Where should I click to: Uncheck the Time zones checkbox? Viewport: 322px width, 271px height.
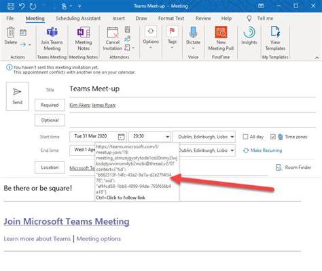273,137
